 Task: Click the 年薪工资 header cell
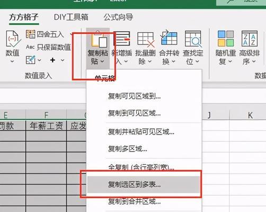click(46, 126)
